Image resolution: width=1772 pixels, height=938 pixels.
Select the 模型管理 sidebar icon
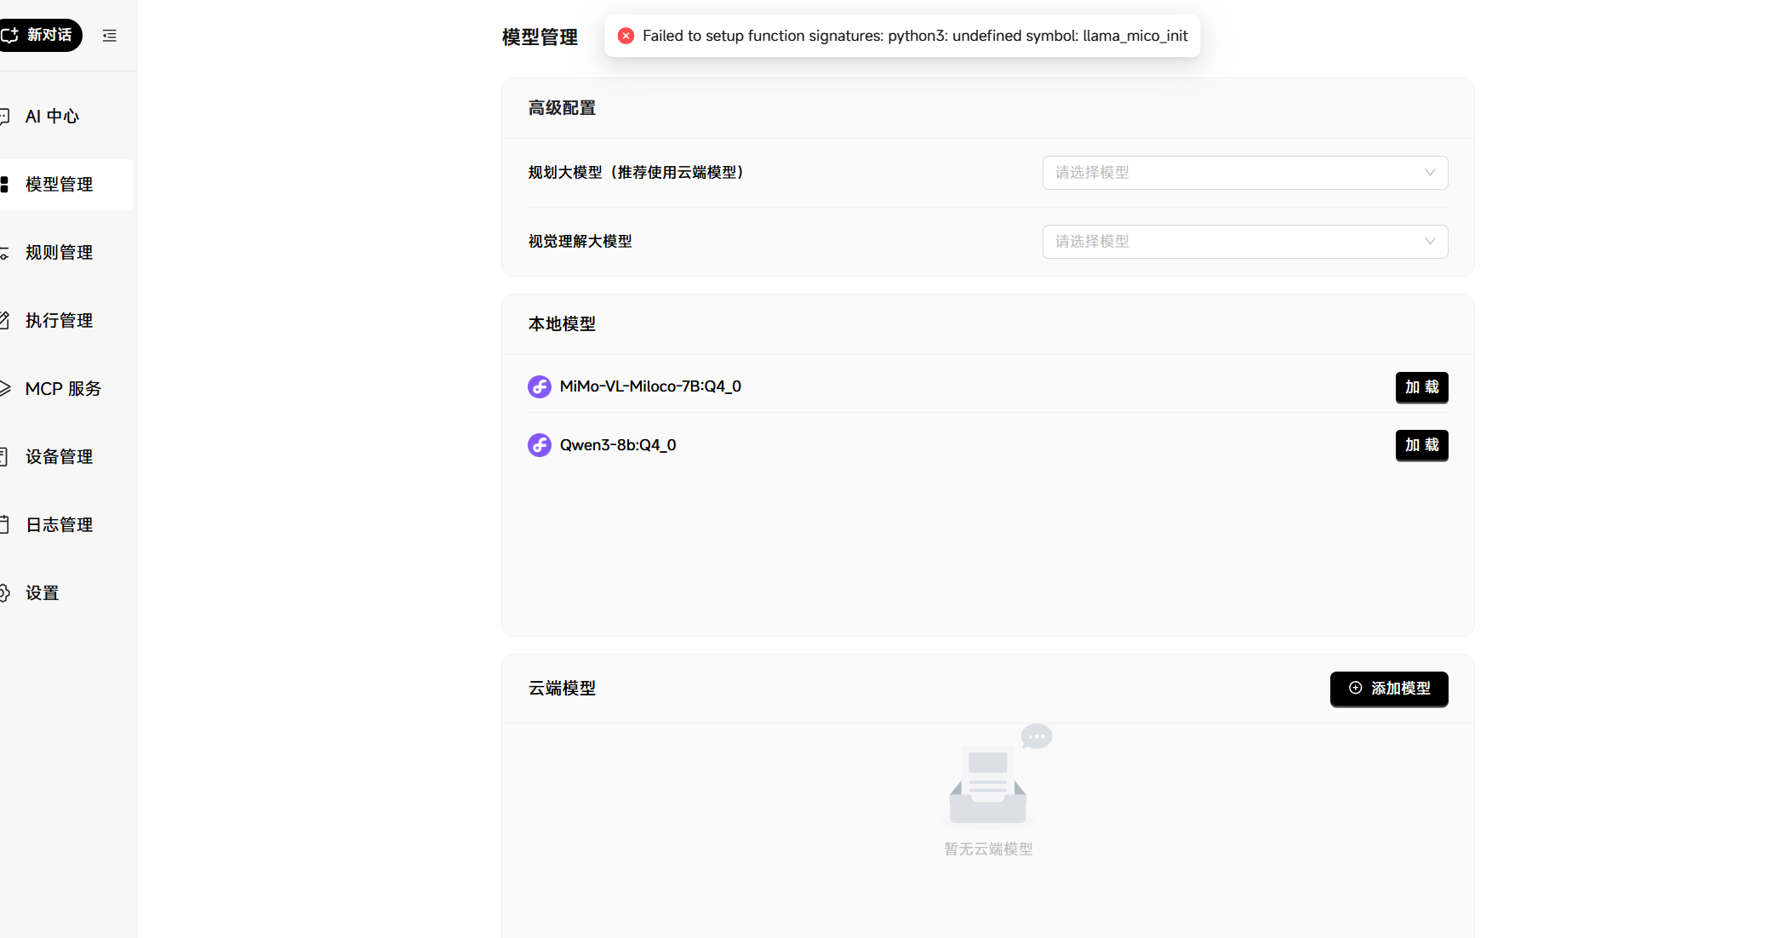click(x=7, y=184)
